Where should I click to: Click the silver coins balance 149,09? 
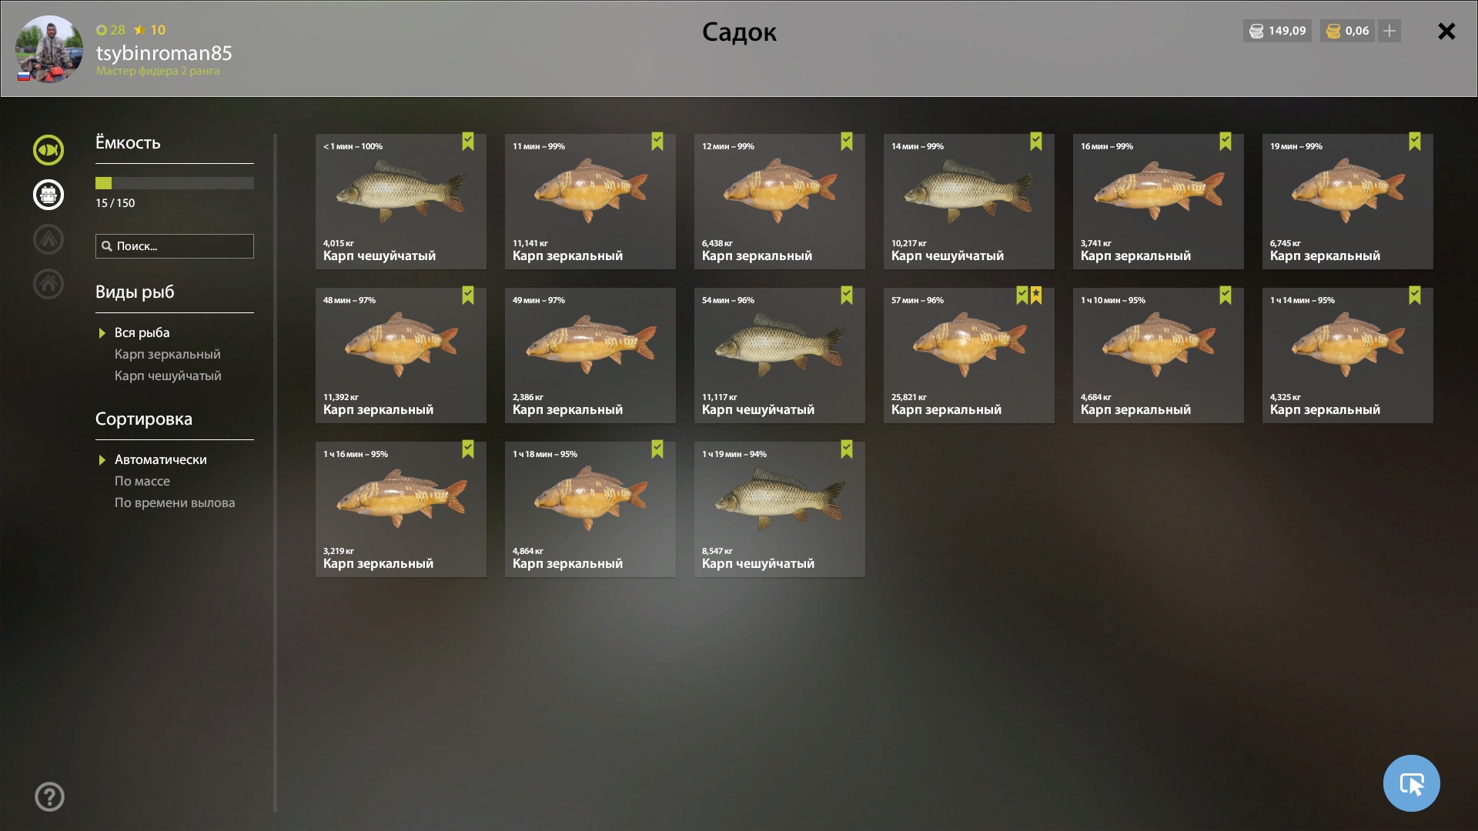click(x=1277, y=31)
